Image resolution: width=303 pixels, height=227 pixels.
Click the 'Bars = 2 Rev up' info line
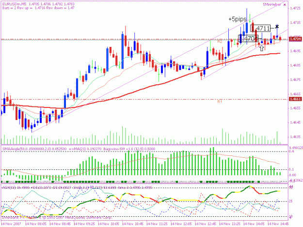pyautogui.click(x=38, y=8)
